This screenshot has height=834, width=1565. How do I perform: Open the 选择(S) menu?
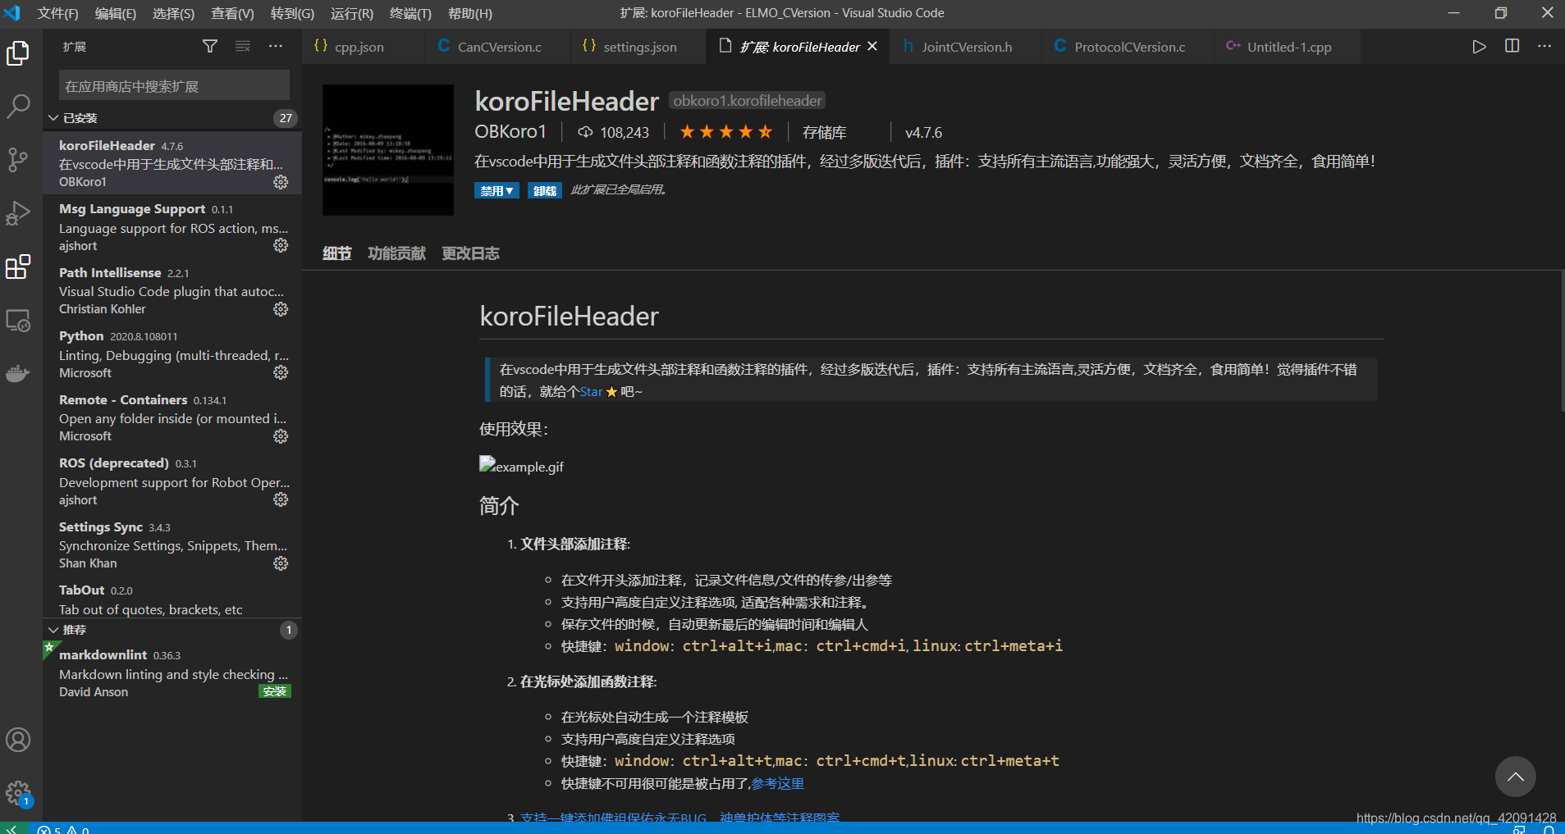click(x=173, y=13)
